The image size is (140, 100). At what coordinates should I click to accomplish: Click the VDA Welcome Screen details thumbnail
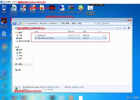coord(17,88)
